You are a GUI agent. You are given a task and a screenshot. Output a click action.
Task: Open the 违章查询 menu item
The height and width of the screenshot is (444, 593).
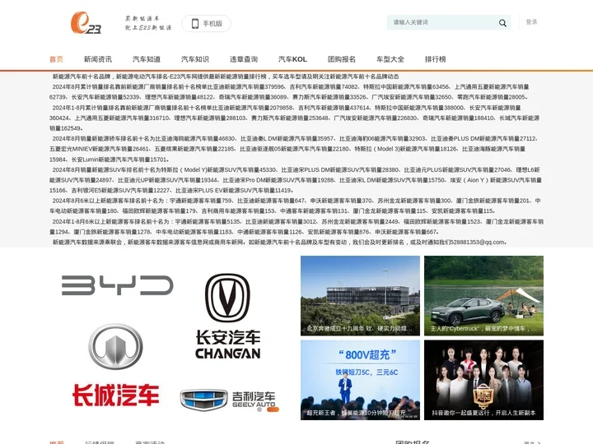tap(244, 59)
